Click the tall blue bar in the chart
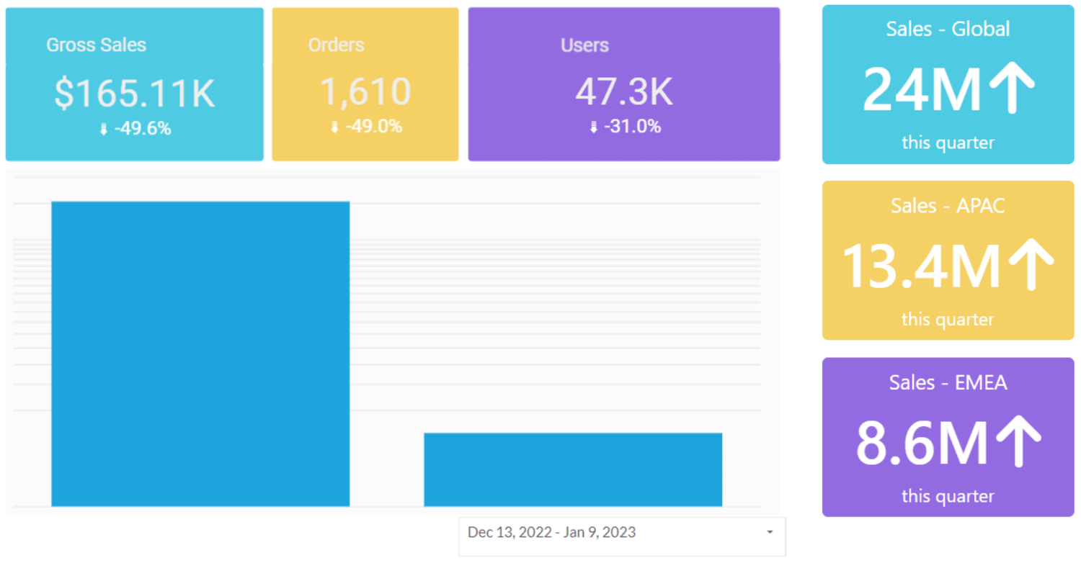This screenshot has height=563, width=1081. click(x=200, y=353)
